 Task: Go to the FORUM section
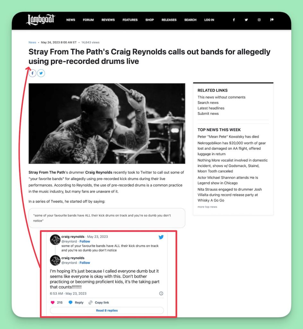coord(88,20)
